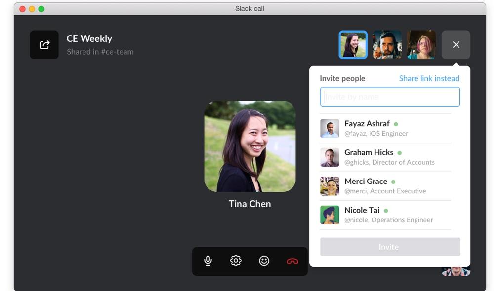This screenshot has width=500, height=291.
Task: Click Nicole Tai's avatar picture
Action: coord(330,215)
